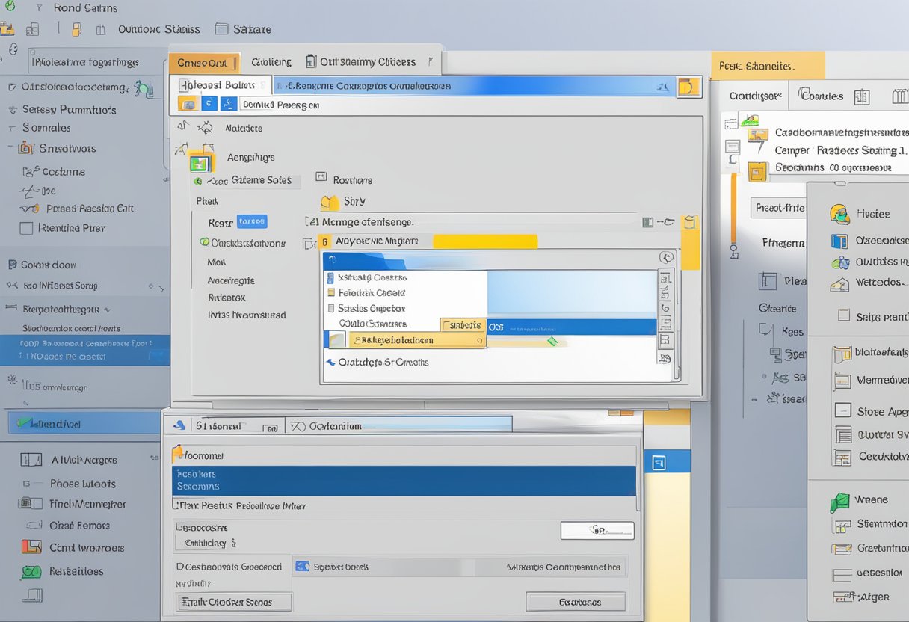Viewport: 909px width, 622px height.
Task: Switch to the Cabliehg tab
Action: (271, 62)
